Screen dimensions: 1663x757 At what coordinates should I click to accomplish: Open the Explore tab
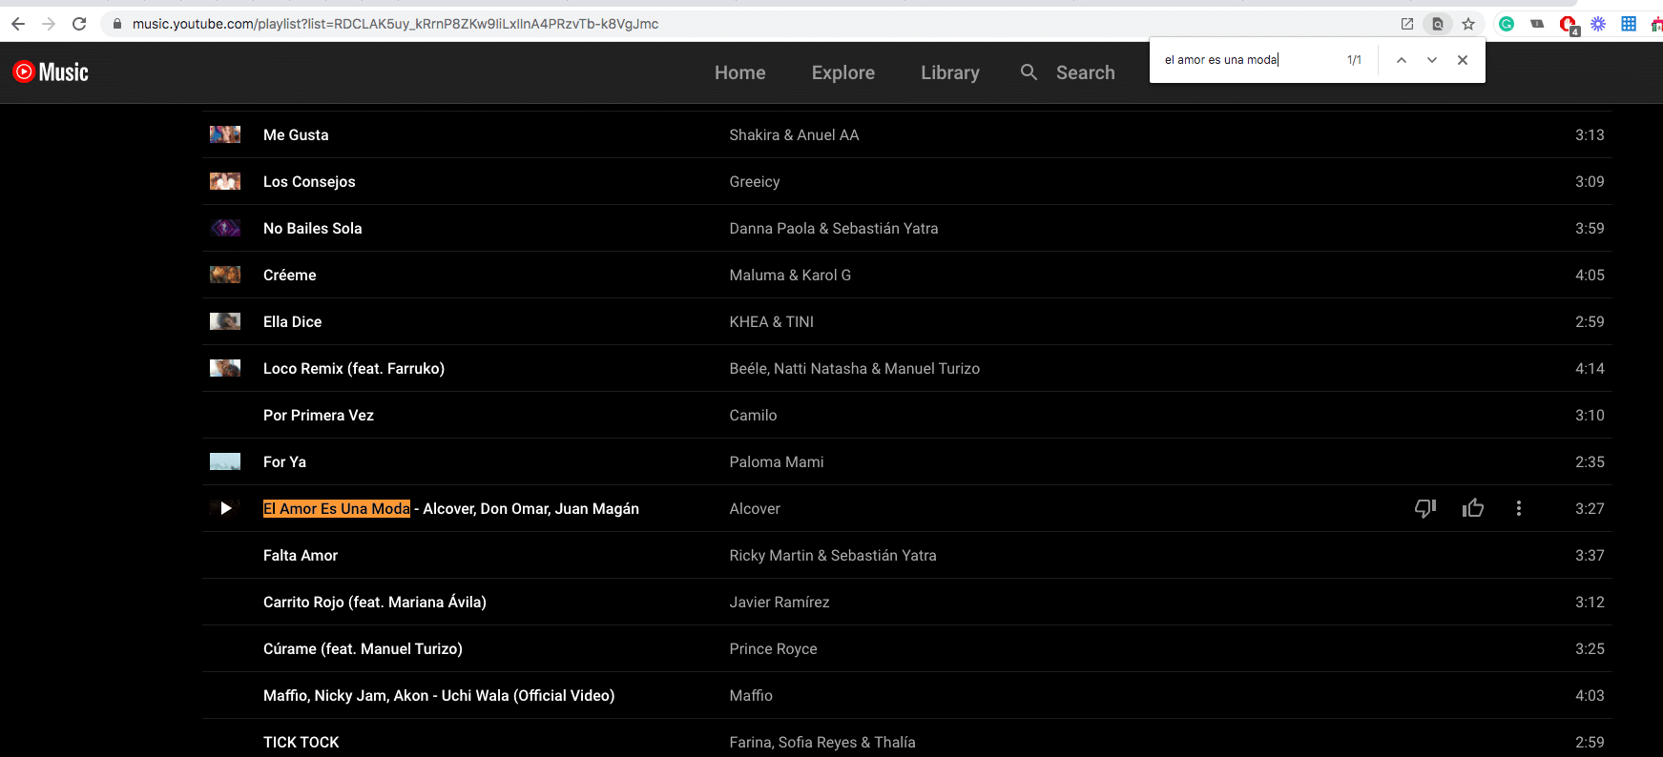tap(843, 72)
